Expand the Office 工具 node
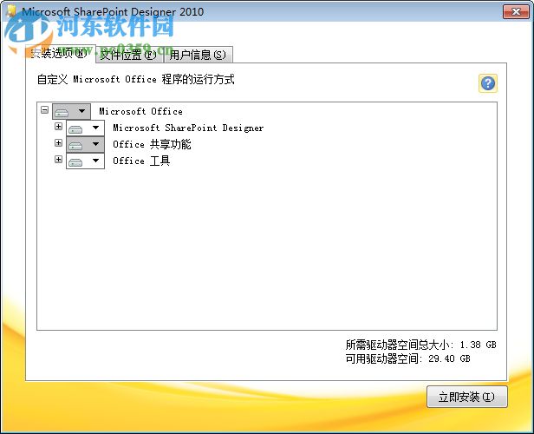The width and height of the screenshot is (534, 434). [58, 159]
